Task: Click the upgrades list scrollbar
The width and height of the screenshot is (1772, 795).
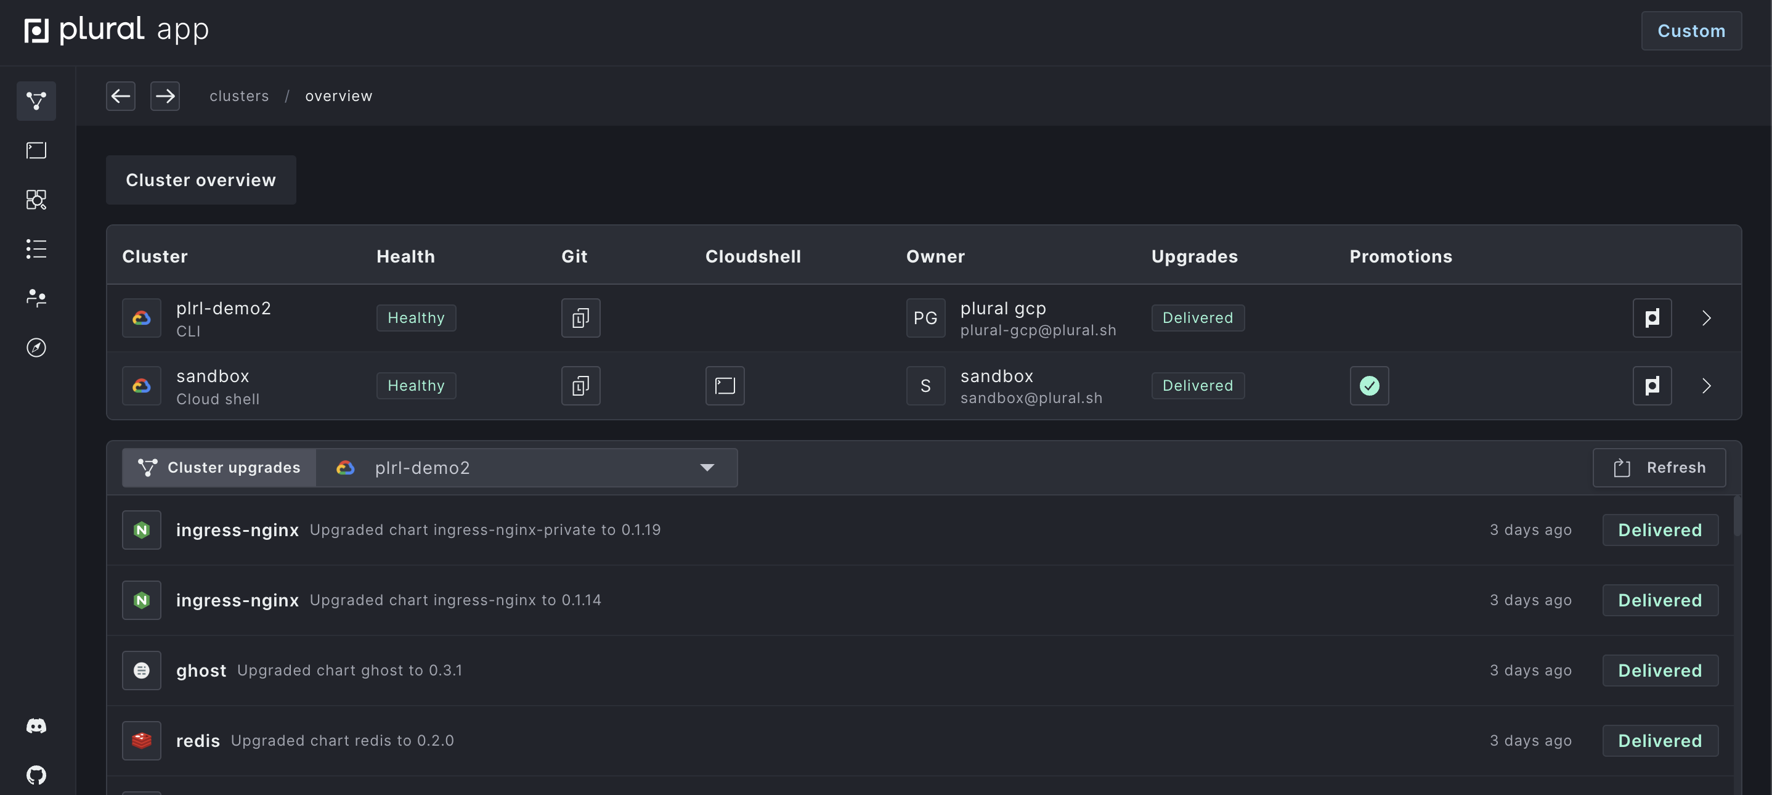Action: pyautogui.click(x=1736, y=516)
